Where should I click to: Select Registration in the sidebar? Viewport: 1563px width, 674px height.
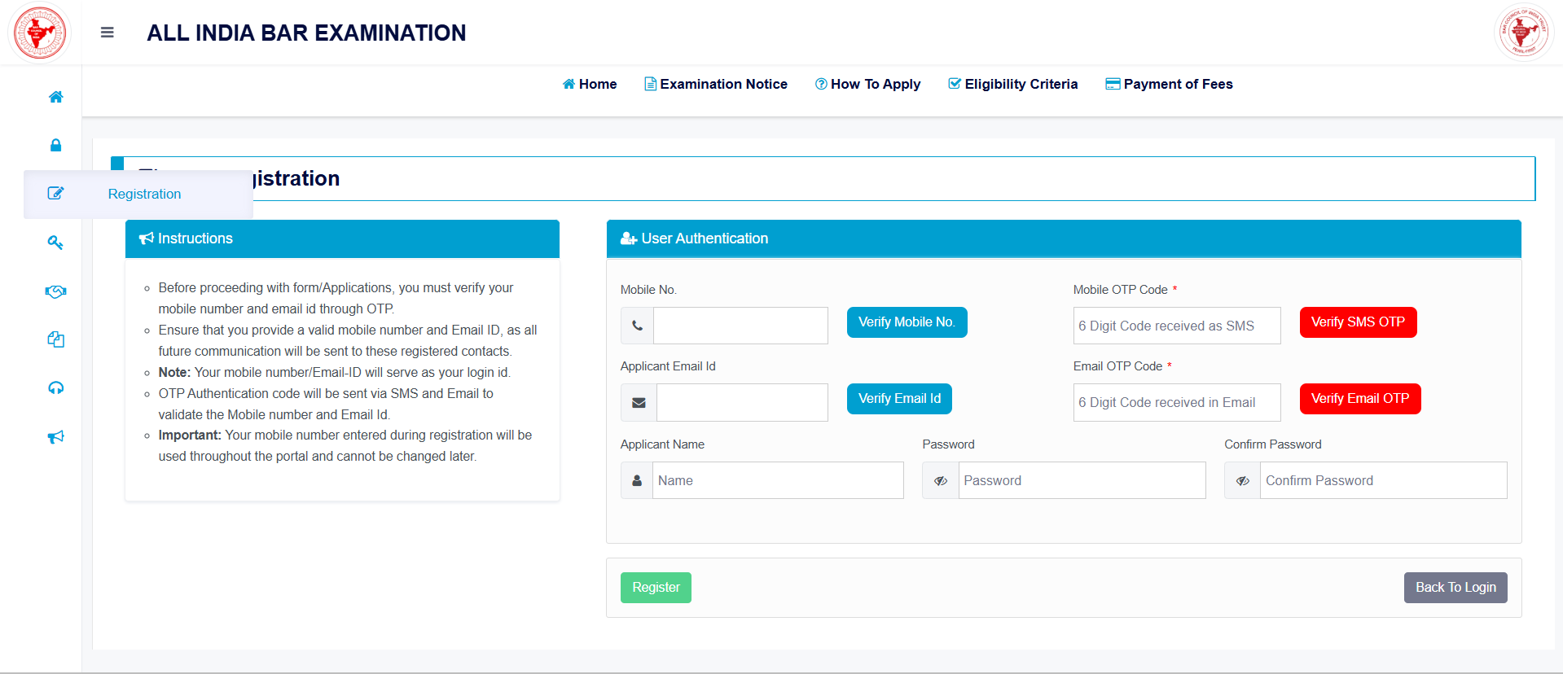click(x=144, y=194)
